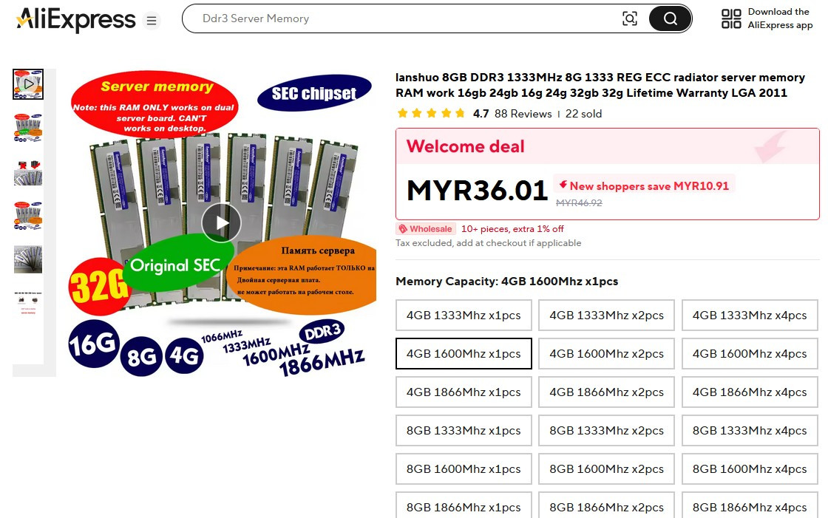Open the 88 Reviews link

pos(523,114)
